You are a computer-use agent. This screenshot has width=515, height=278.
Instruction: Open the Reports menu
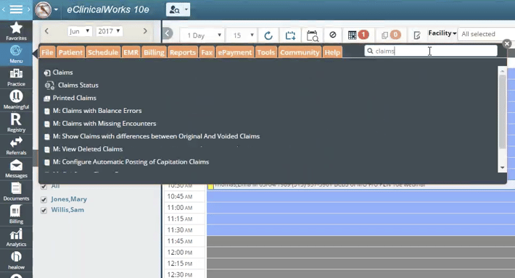point(183,52)
